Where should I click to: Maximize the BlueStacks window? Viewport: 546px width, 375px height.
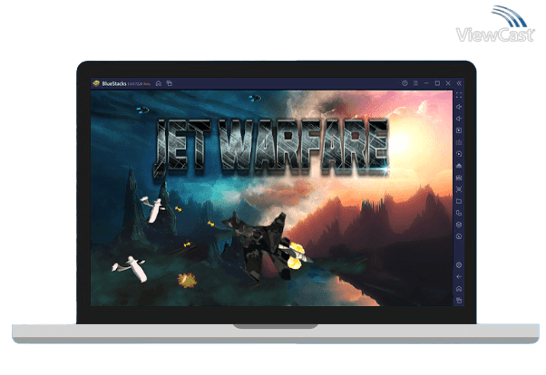tap(437, 83)
